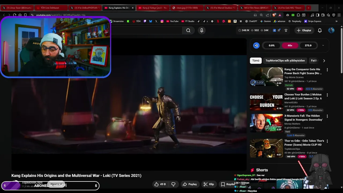
Task: Open new browser tab with plus button
Action: tap(308, 8)
